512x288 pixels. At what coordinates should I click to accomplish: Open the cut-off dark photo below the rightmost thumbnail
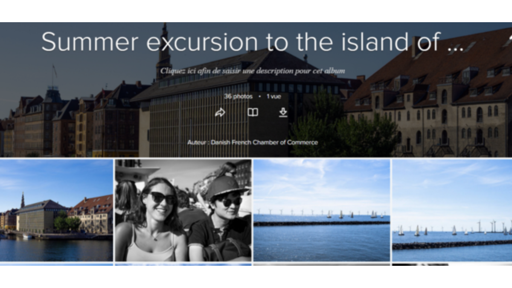(x=452, y=264)
